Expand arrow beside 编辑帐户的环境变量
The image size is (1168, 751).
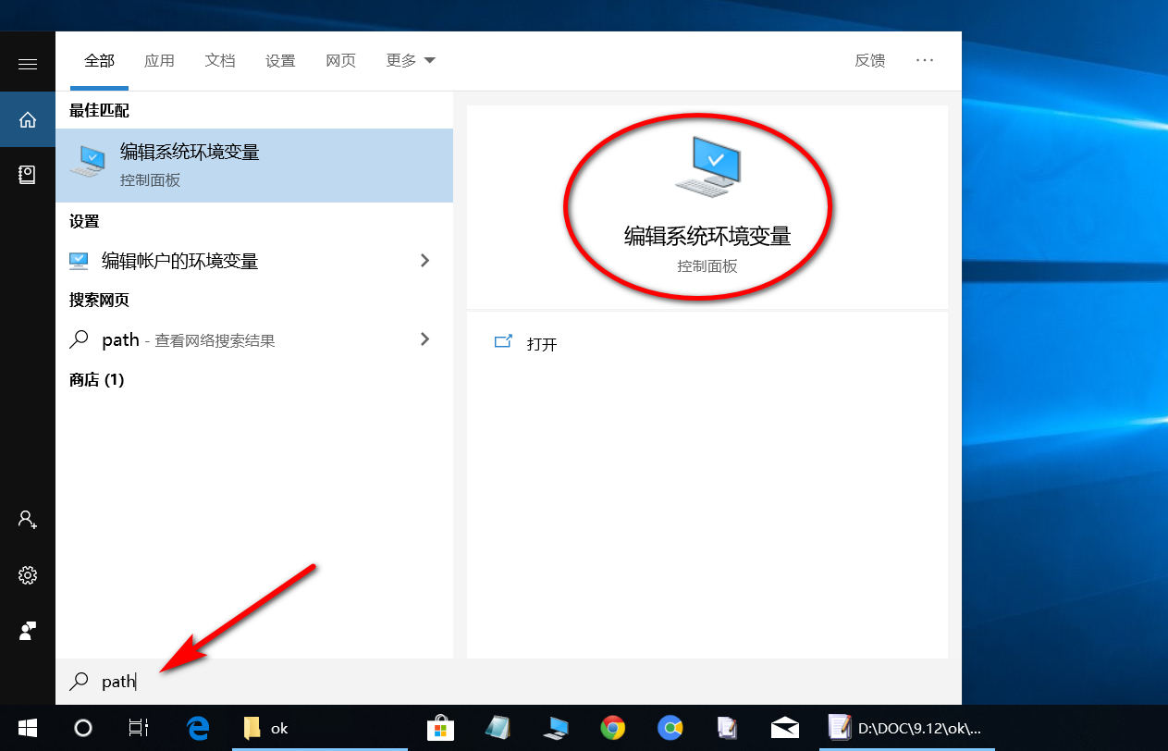pyautogui.click(x=424, y=261)
